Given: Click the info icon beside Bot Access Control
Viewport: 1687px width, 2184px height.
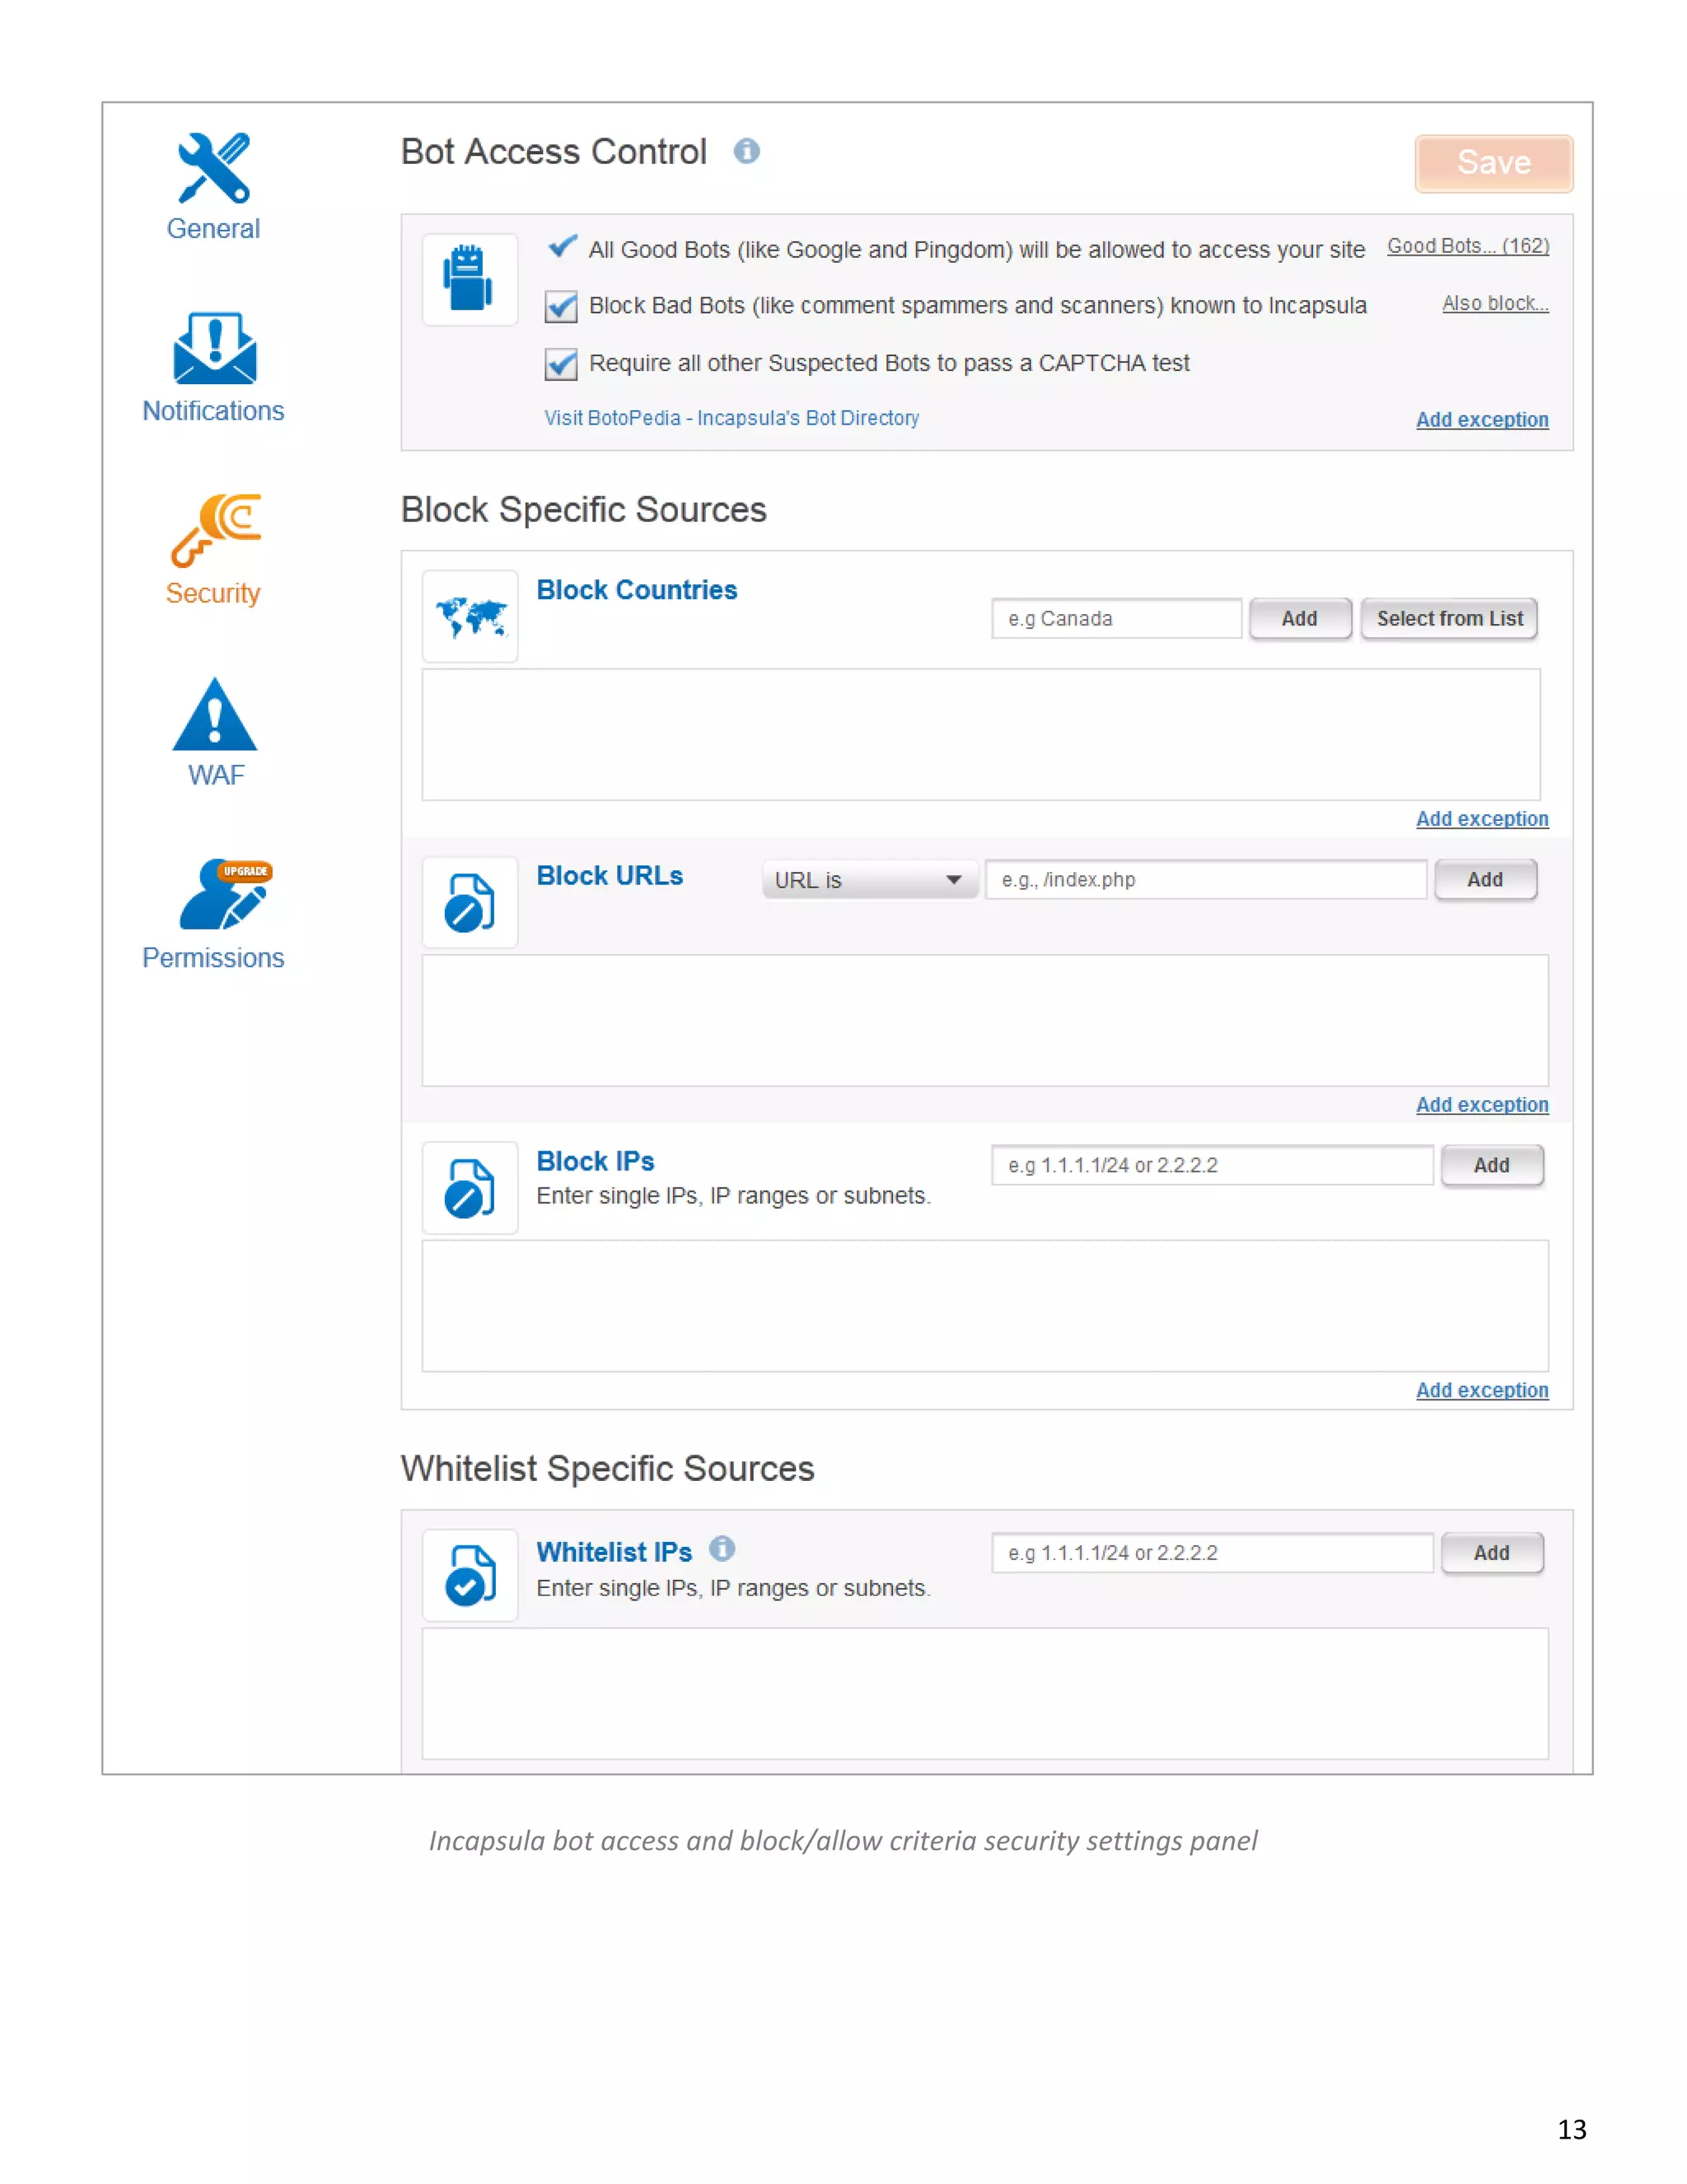Looking at the screenshot, I should point(746,151).
